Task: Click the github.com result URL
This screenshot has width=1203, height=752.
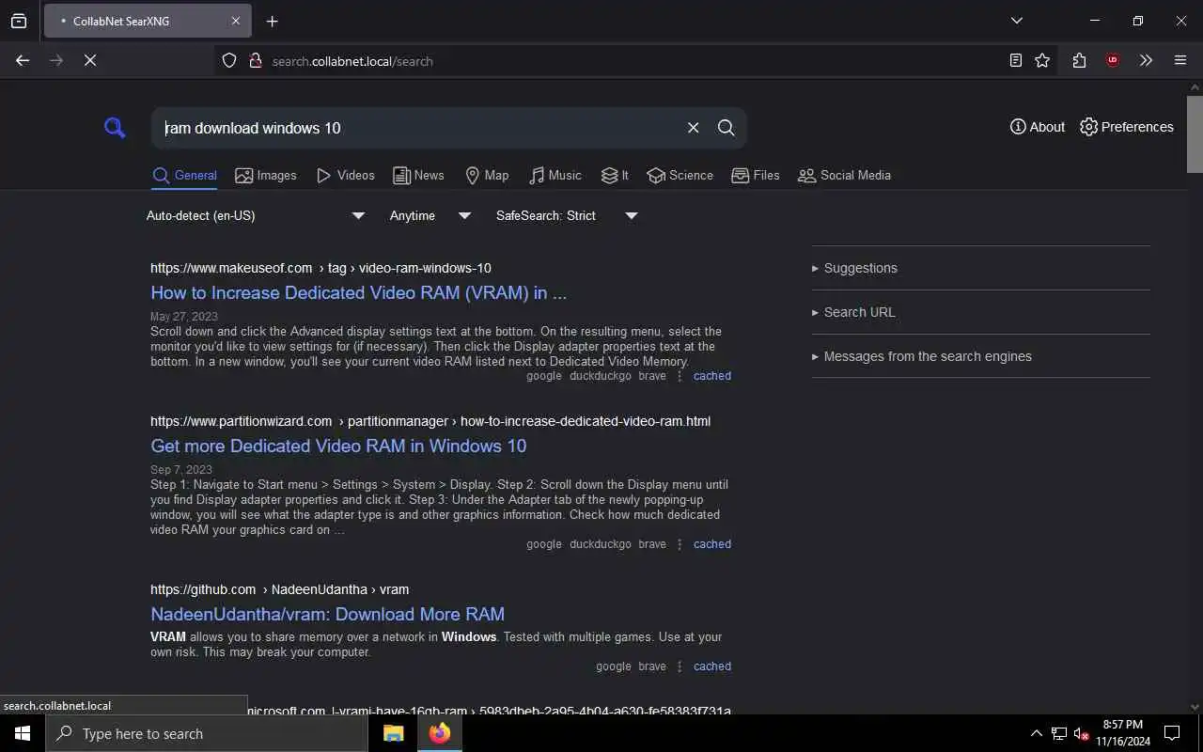Action: [x=279, y=589]
